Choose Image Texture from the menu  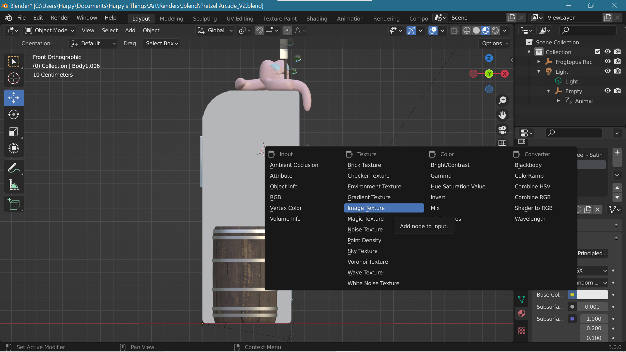tap(384, 208)
